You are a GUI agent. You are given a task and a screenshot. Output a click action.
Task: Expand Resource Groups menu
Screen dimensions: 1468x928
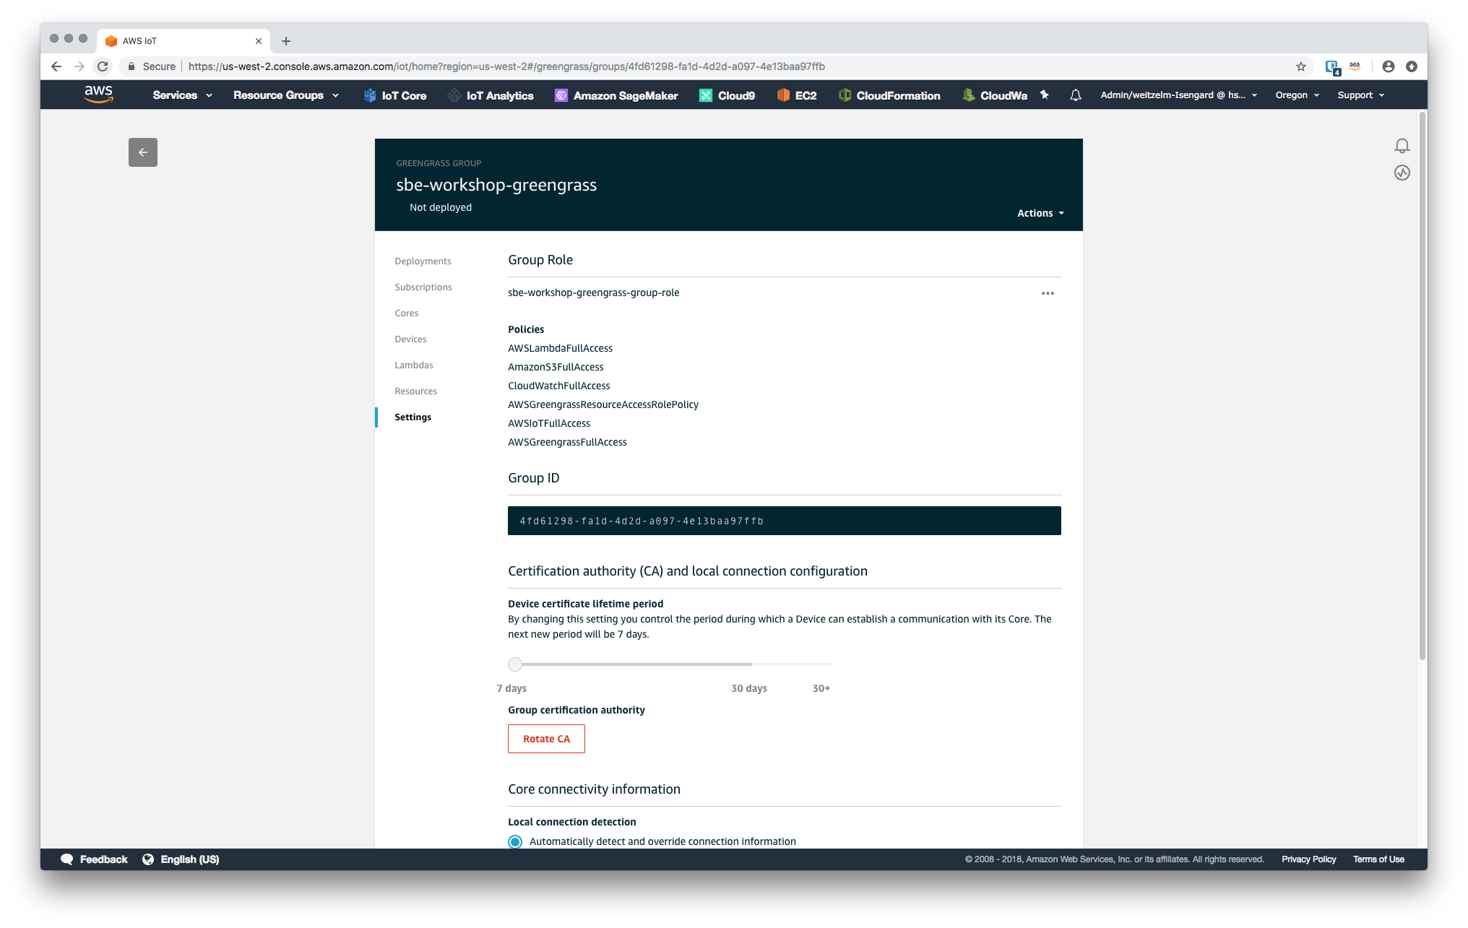coord(286,95)
